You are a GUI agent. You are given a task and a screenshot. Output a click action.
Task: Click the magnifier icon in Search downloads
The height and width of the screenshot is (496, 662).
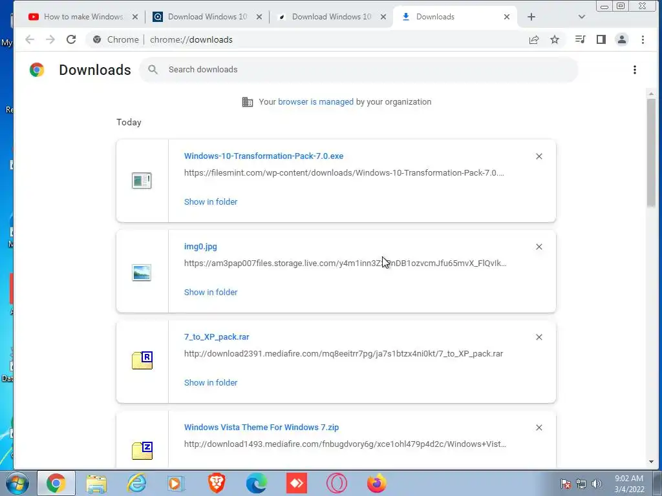pos(153,70)
